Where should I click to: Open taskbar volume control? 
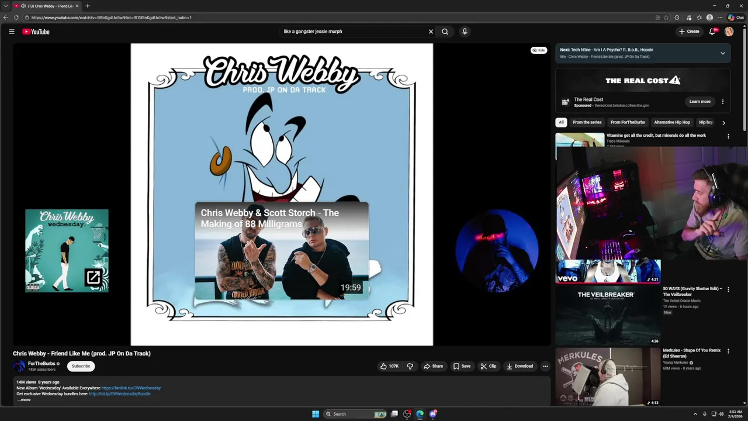(721, 414)
